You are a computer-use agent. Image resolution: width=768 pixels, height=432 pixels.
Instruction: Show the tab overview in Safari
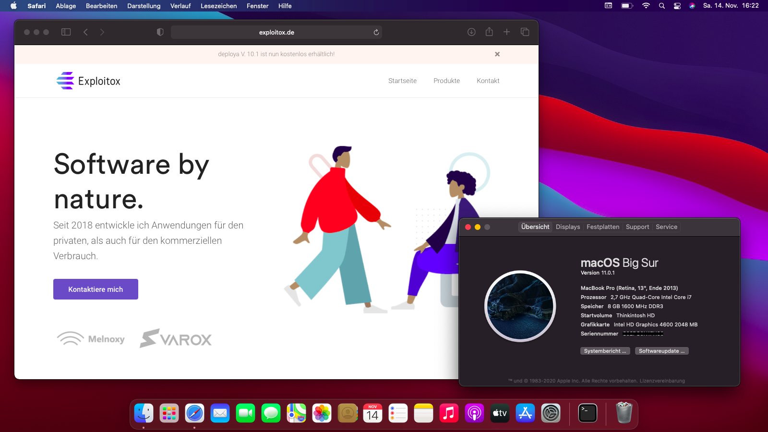click(525, 32)
